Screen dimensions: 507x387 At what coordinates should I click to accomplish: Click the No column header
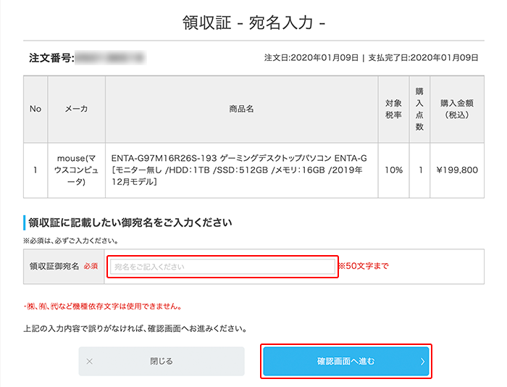[x=35, y=109]
